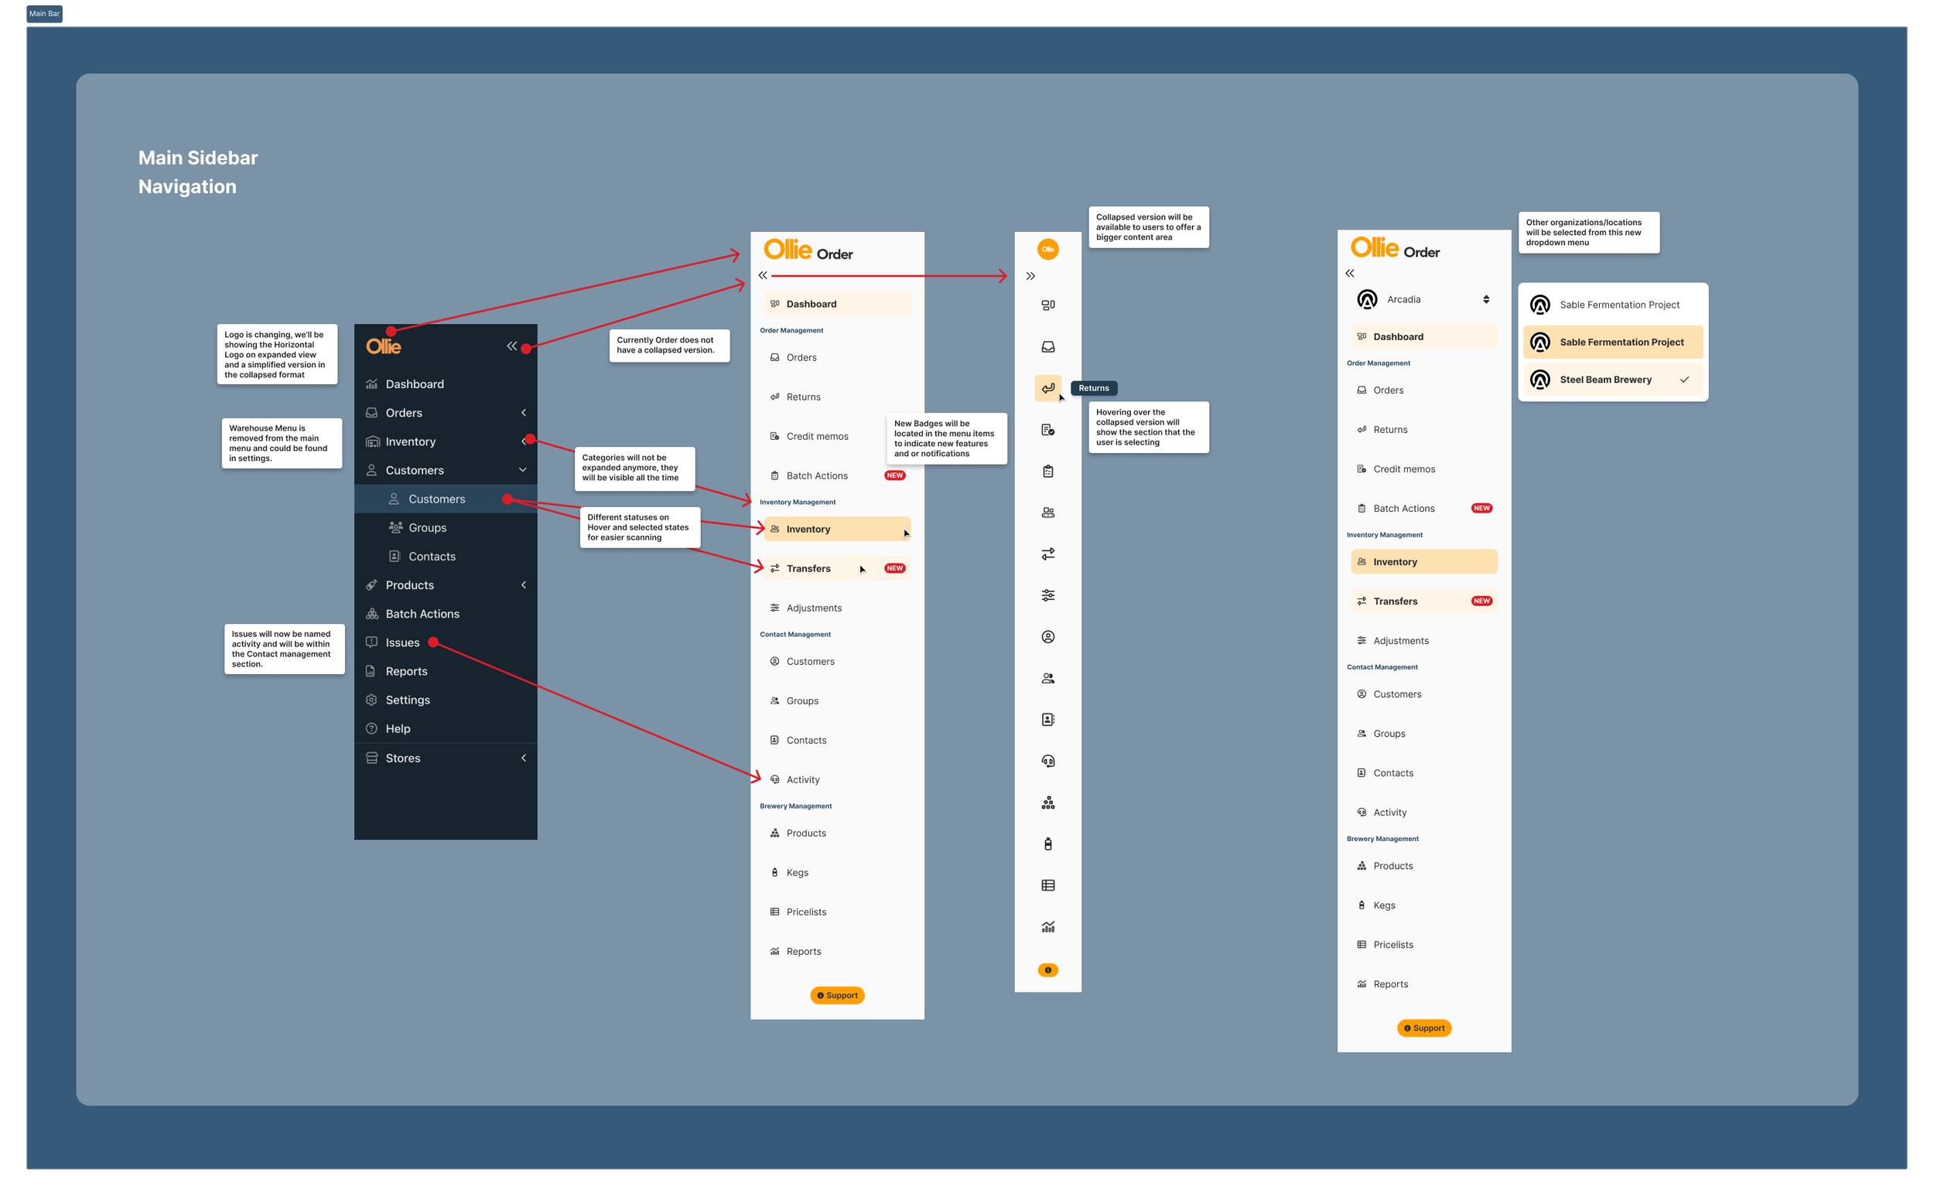1934x1196 pixels.
Task: Select Batch Actions in the dark sidebar
Action: [422, 614]
